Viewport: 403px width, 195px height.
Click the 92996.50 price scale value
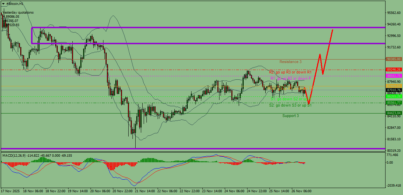[x=394, y=36]
